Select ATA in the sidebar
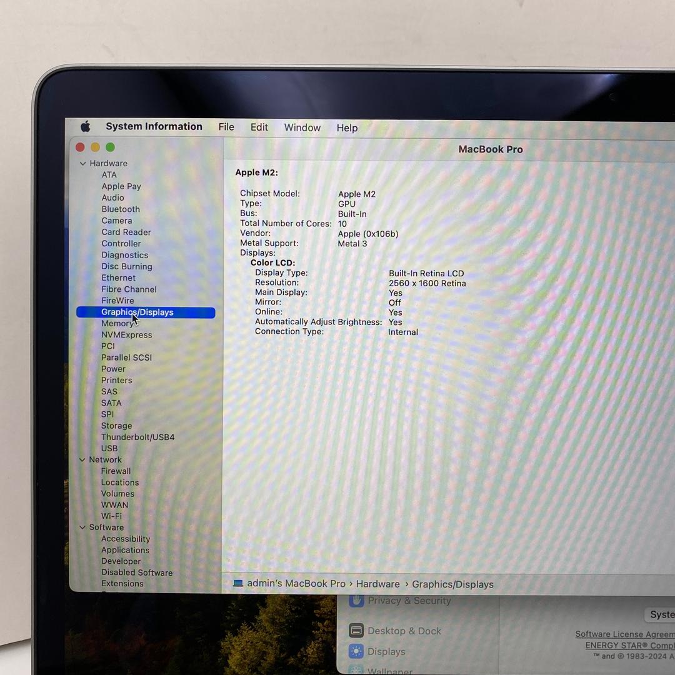The image size is (675, 675). point(109,175)
